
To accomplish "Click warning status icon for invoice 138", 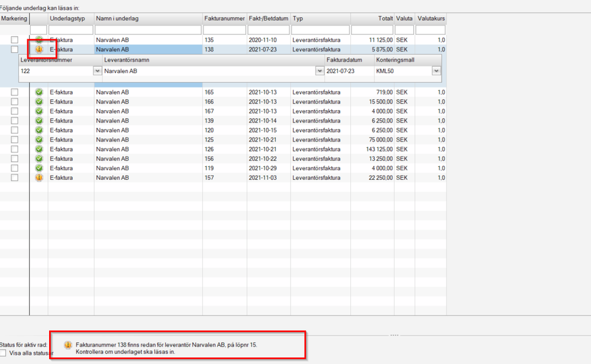I will click(x=39, y=50).
